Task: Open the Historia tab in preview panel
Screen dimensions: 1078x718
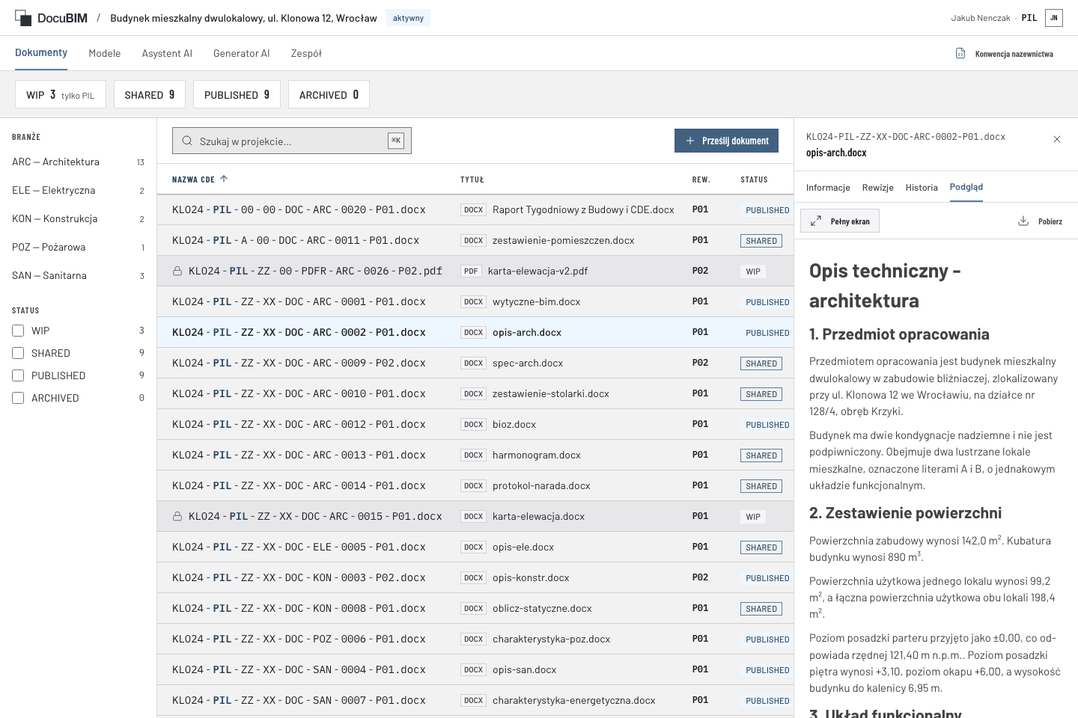Action: [922, 188]
